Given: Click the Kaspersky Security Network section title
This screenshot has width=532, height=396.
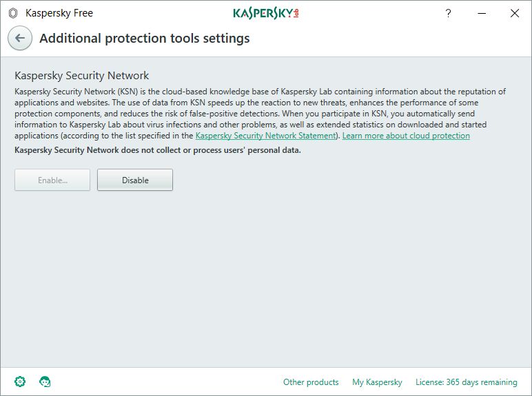Looking at the screenshot, I should pos(82,76).
